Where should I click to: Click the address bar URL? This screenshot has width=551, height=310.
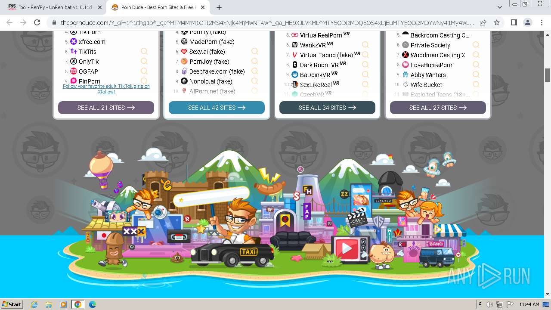click(x=267, y=22)
